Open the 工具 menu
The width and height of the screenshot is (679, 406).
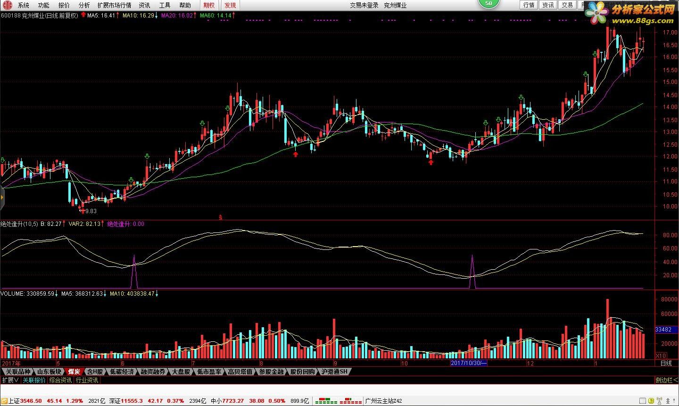pyautogui.click(x=165, y=5)
